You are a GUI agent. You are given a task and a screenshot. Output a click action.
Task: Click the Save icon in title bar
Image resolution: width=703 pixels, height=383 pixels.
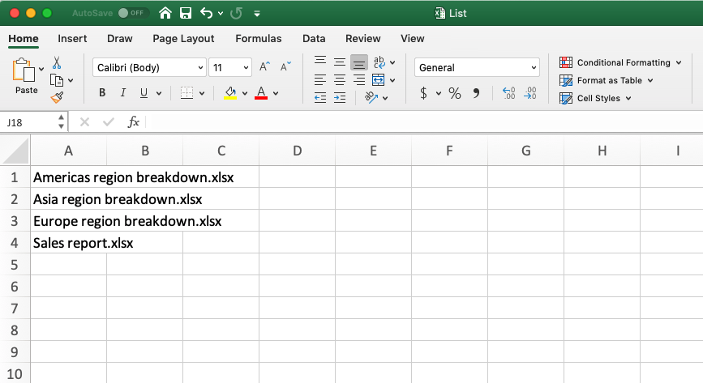pos(186,13)
